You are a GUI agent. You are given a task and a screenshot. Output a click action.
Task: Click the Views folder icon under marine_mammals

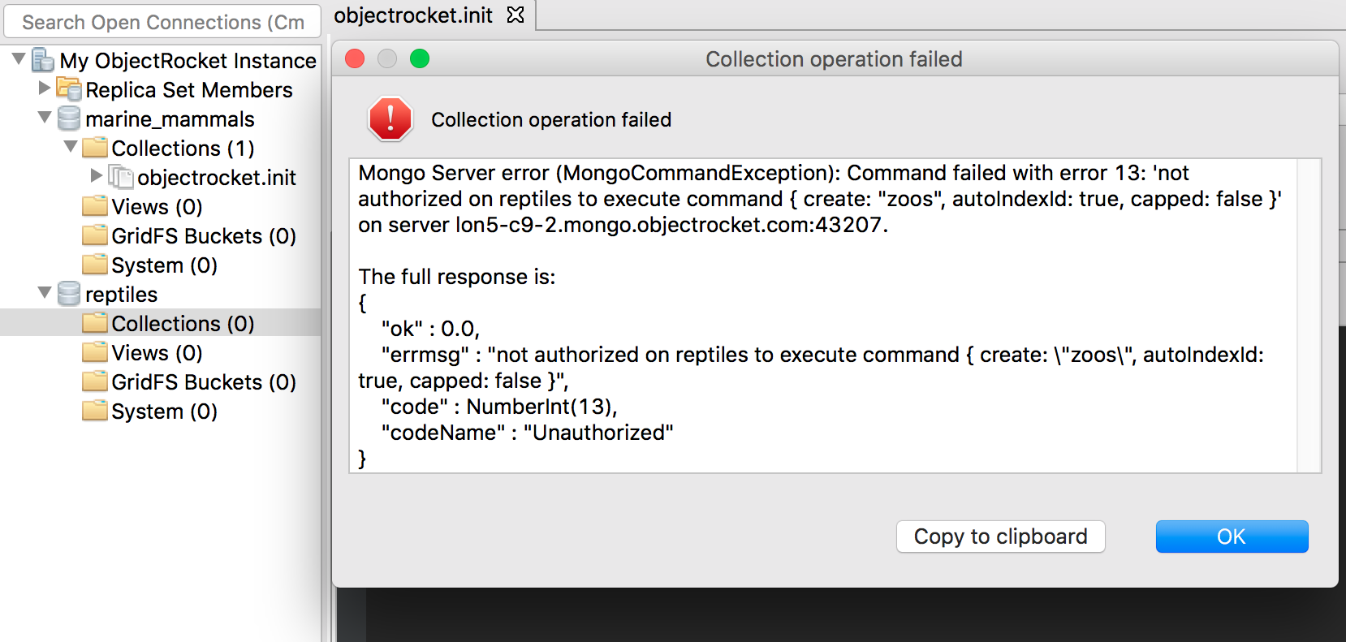coord(93,206)
